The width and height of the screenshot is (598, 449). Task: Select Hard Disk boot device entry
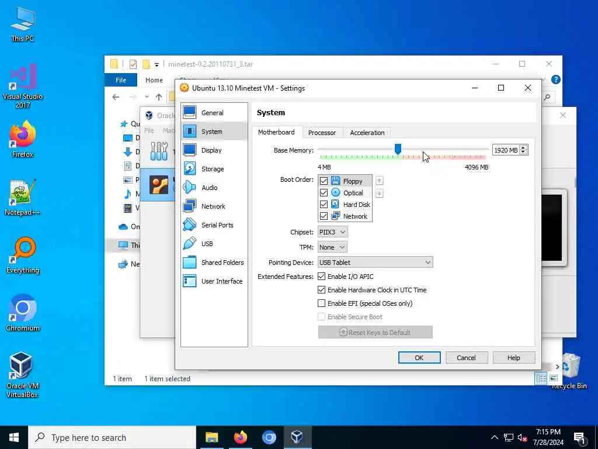click(x=345, y=205)
